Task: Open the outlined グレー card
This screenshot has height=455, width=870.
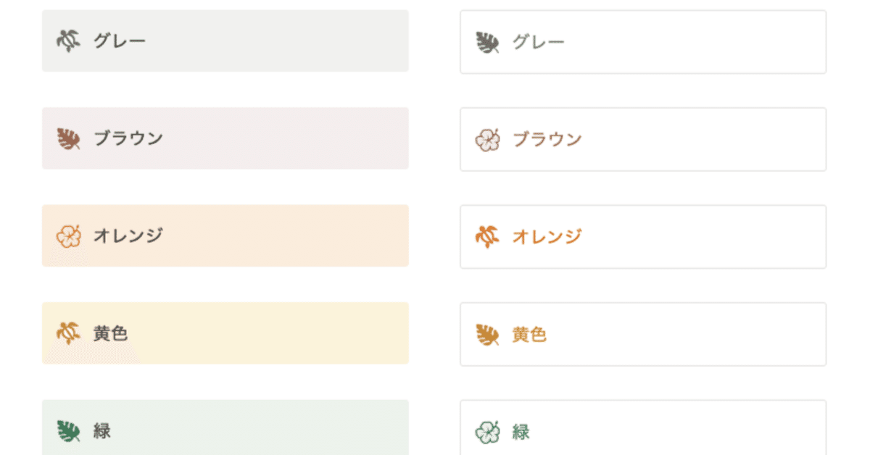Action: coord(642,41)
